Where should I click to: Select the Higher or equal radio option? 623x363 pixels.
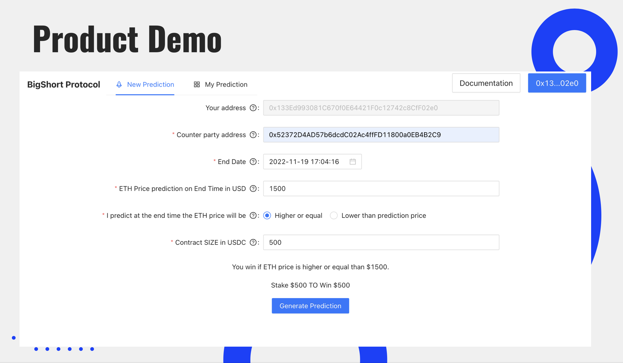pyautogui.click(x=267, y=216)
